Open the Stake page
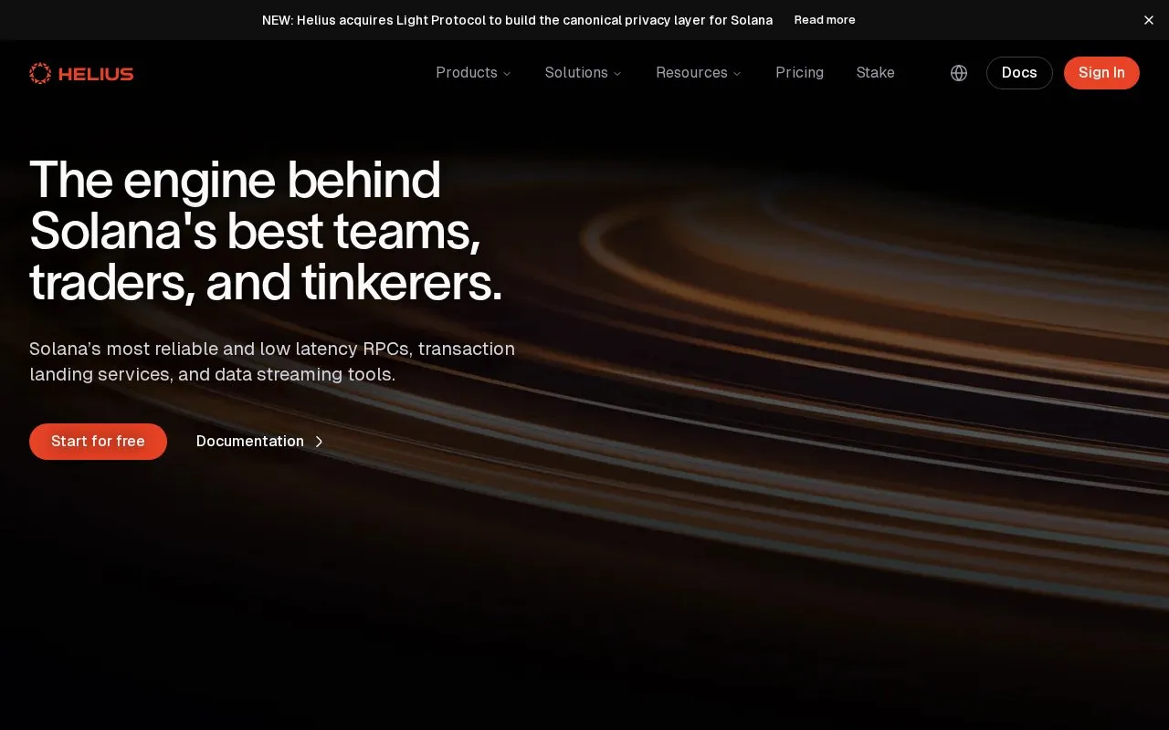The height and width of the screenshot is (730, 1169). point(875,73)
